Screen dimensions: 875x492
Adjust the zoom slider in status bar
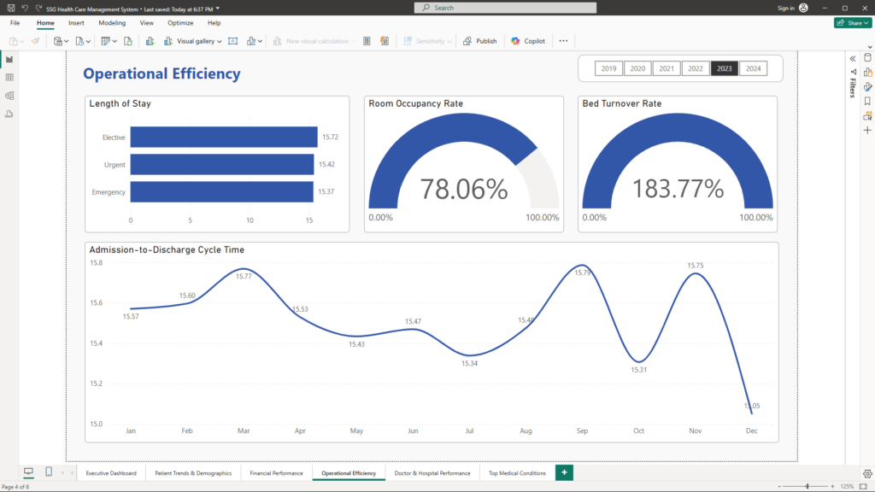click(807, 486)
